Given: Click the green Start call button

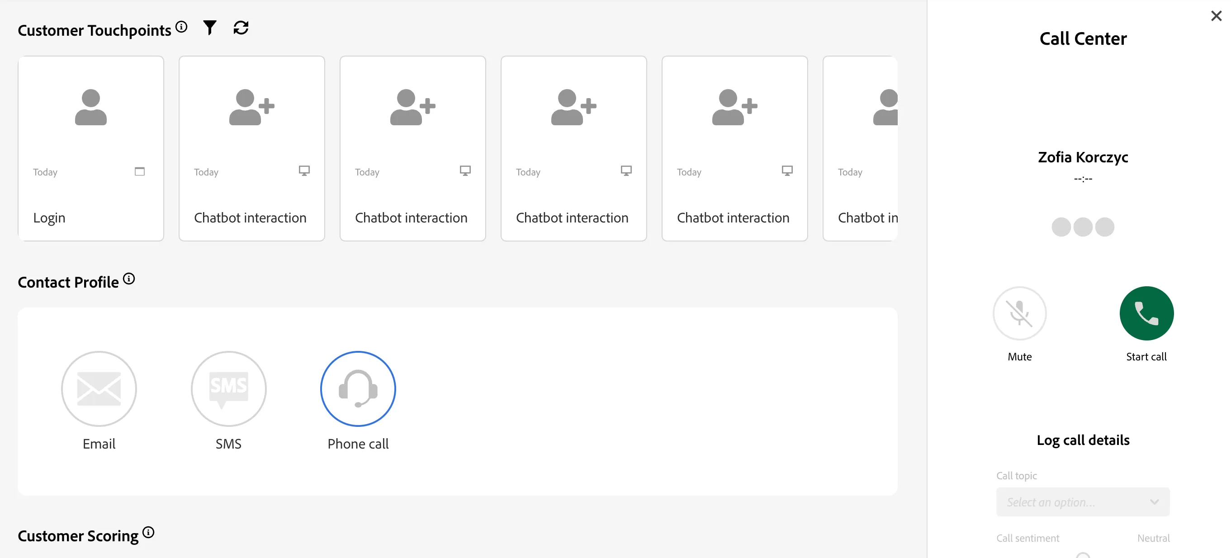Looking at the screenshot, I should tap(1146, 313).
